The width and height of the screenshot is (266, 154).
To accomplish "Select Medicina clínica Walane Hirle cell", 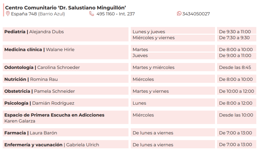I will tap(66, 52).
